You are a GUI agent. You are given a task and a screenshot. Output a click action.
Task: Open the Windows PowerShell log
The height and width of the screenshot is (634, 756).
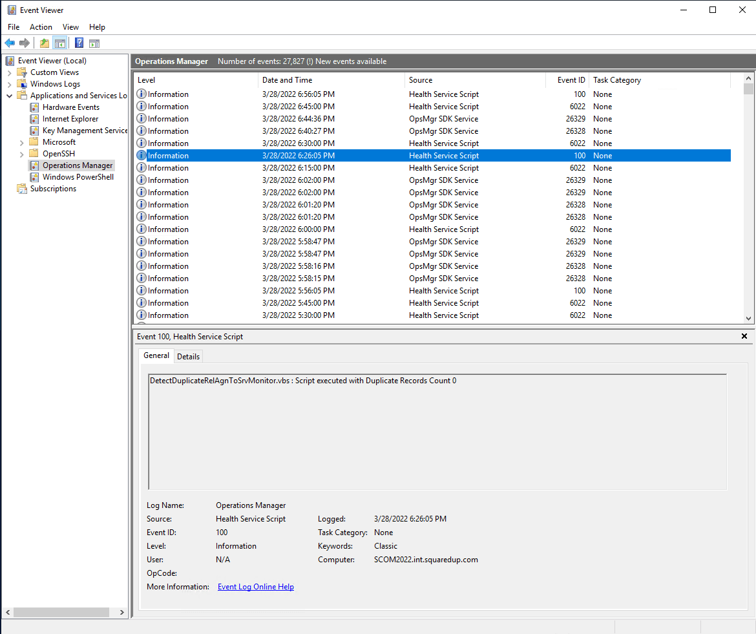click(x=78, y=177)
